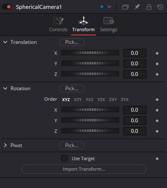Reset the node with the reset icon

[160, 7]
